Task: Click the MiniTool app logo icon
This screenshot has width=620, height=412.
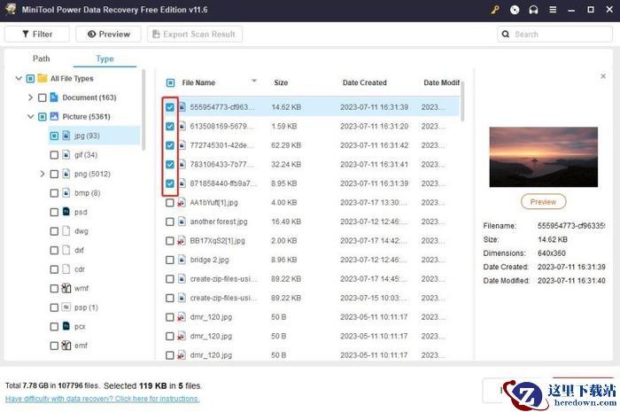Action: pyautogui.click(x=11, y=10)
